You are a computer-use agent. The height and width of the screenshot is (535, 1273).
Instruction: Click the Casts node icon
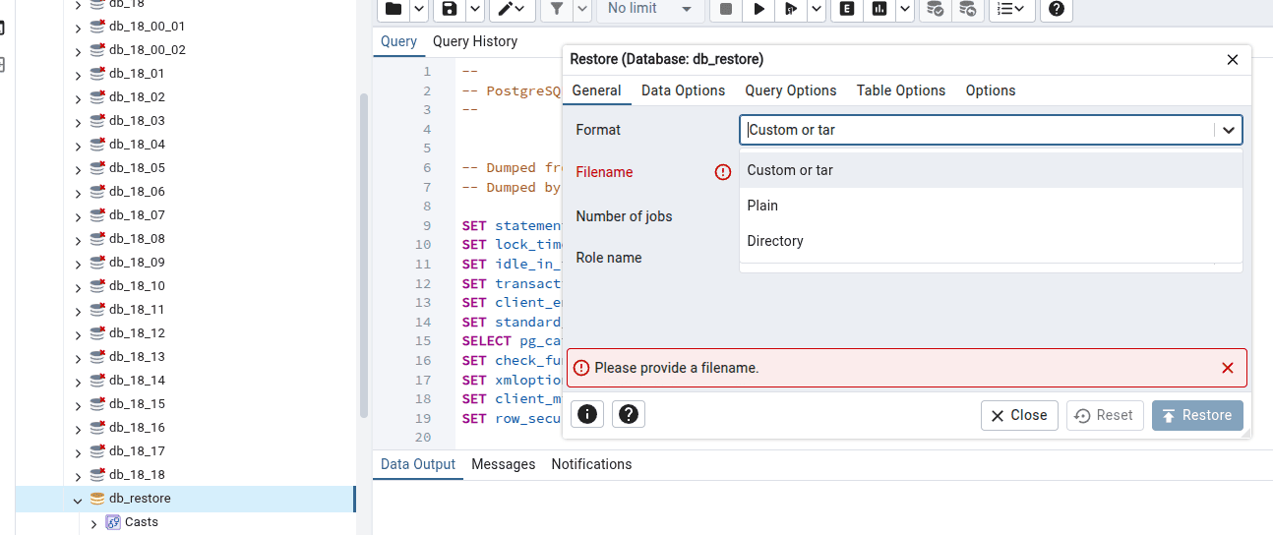pos(113,522)
